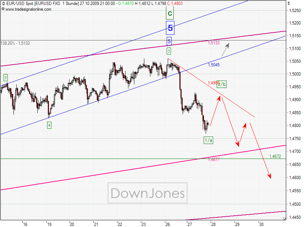Click the 1,5100 price axis value

[295, 49]
